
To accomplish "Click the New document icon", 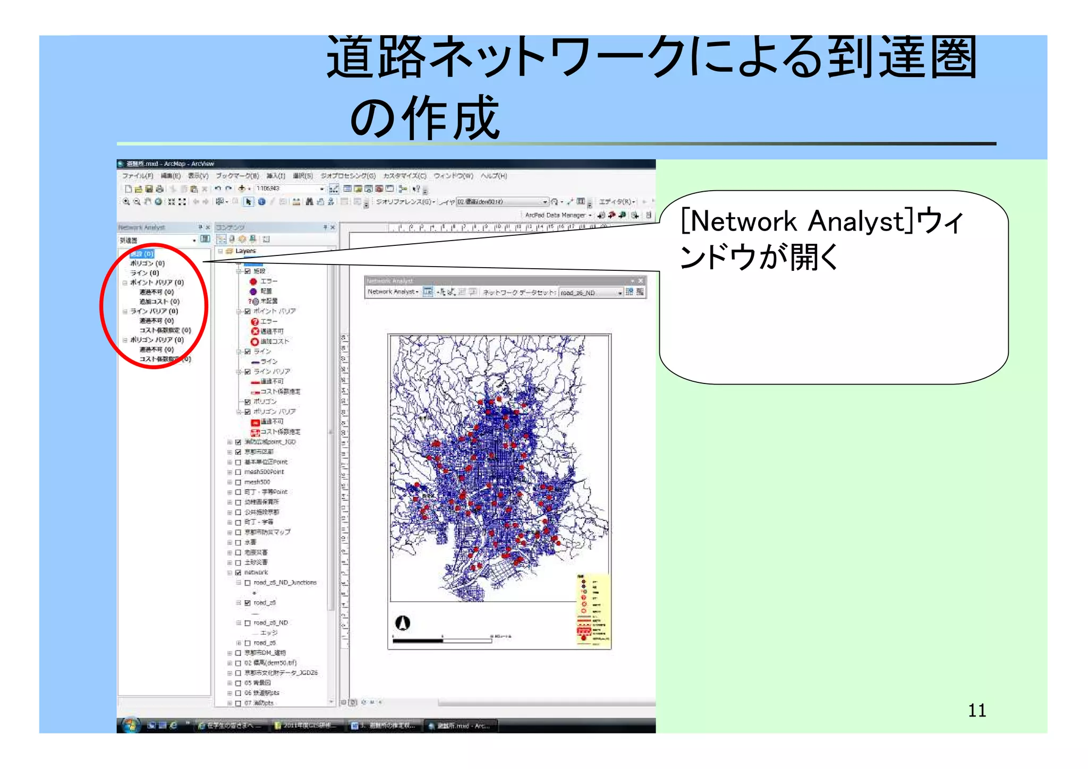I will [x=127, y=189].
